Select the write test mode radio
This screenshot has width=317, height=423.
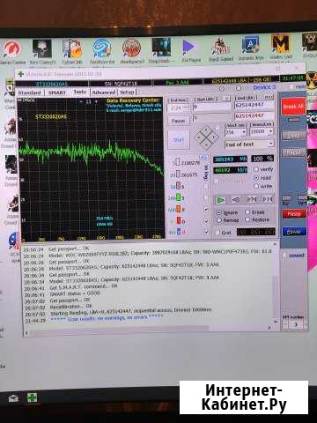pyautogui.click(x=262, y=186)
